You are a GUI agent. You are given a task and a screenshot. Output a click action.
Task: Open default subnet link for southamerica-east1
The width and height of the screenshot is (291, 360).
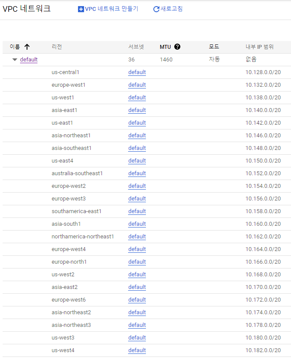(x=137, y=211)
